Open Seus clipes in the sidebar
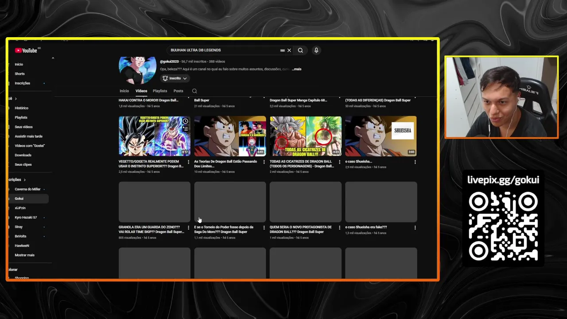The image size is (567, 319). (23, 164)
